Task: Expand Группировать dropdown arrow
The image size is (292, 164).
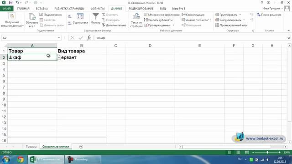Action: pos(240,15)
